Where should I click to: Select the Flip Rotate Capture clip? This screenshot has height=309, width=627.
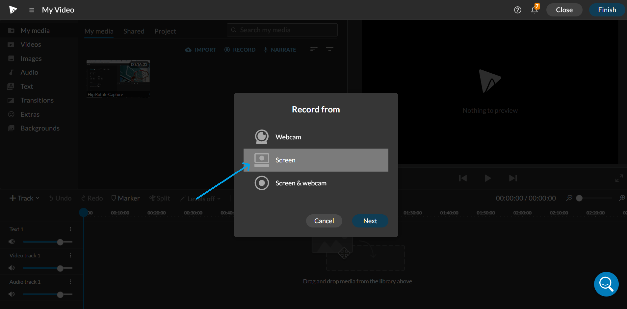(x=118, y=78)
